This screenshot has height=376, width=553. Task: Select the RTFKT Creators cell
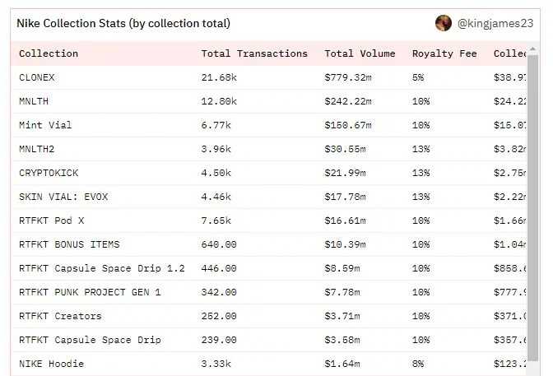tap(60, 316)
